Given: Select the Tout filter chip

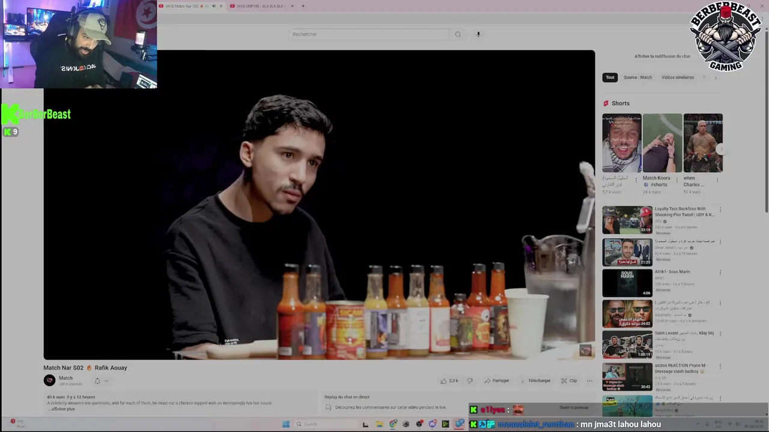Looking at the screenshot, I should (610, 77).
